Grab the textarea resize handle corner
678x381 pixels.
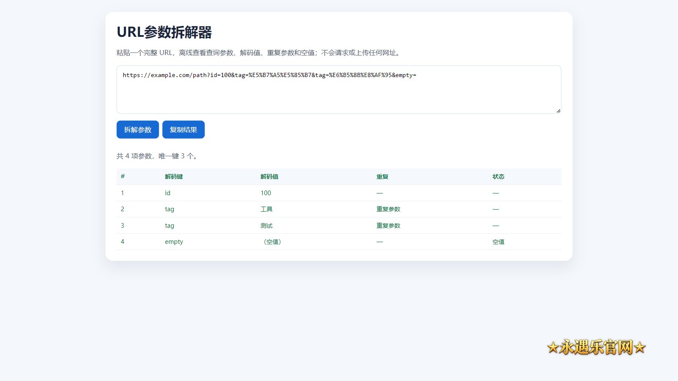pos(558,110)
